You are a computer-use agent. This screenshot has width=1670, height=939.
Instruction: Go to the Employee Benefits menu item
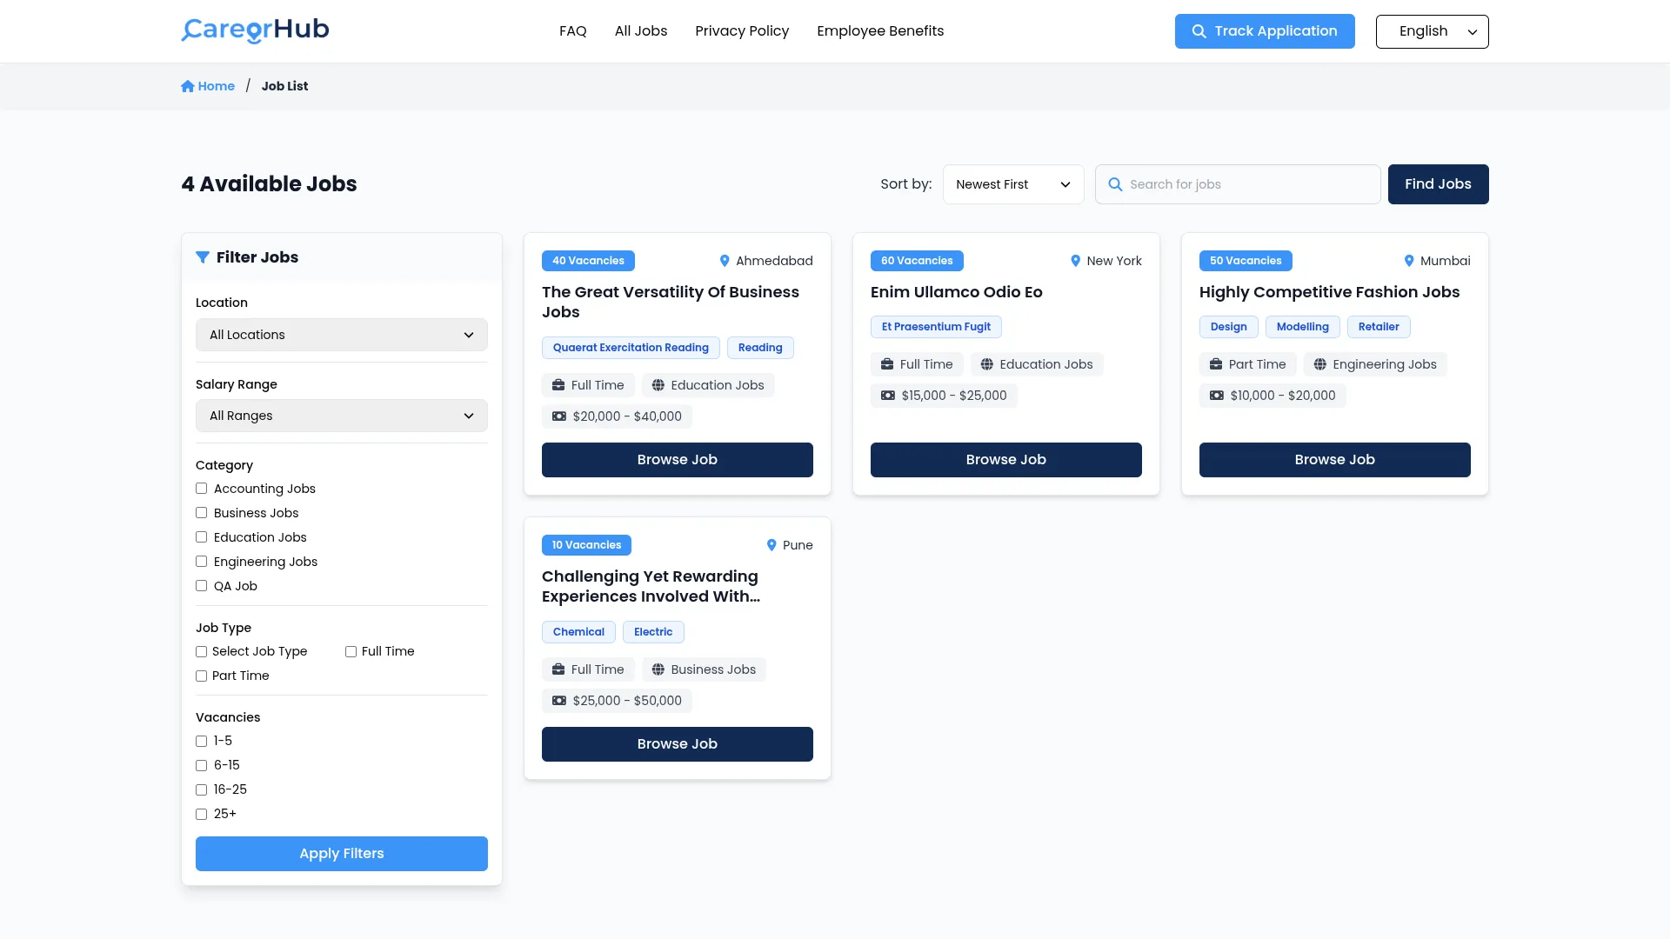880,31
